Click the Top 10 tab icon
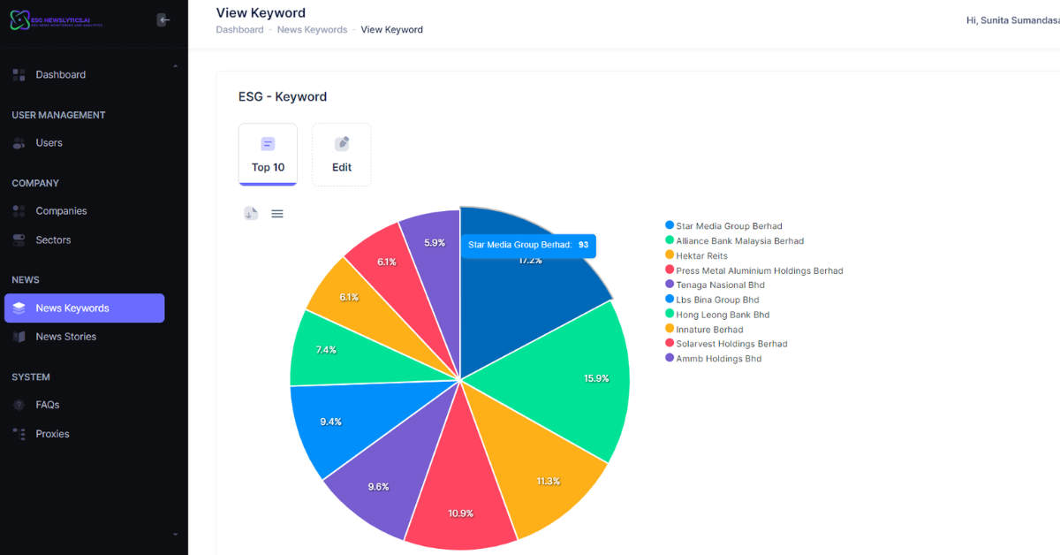This screenshot has width=1060, height=555. (268, 143)
